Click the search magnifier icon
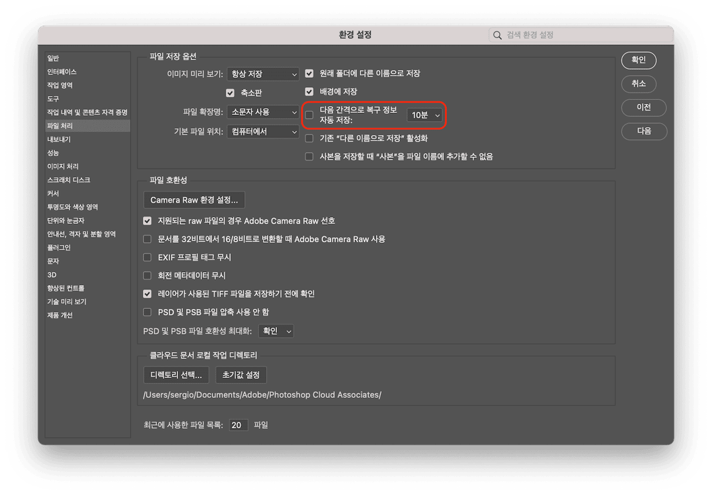The height and width of the screenshot is (495, 712). [497, 35]
